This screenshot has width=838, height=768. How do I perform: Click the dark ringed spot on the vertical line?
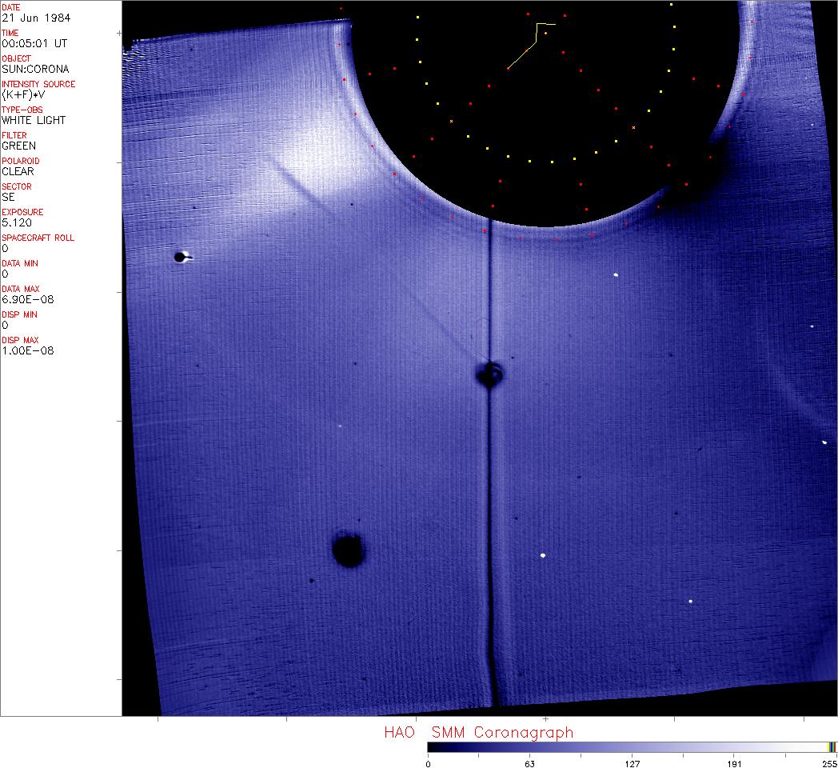pyautogui.click(x=489, y=374)
